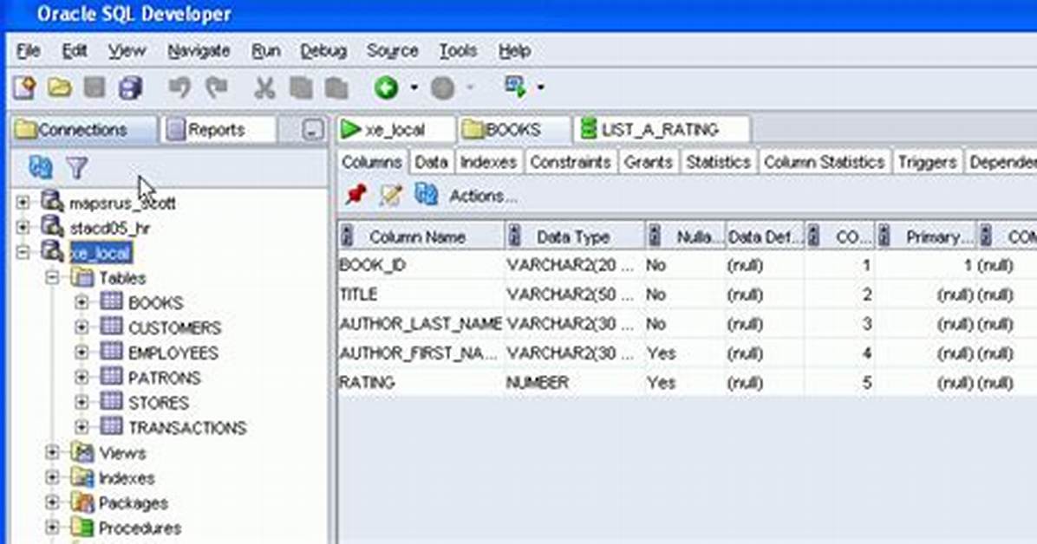The width and height of the screenshot is (1037, 544).
Task: Select the Indexes folder in tree
Action: (127, 477)
